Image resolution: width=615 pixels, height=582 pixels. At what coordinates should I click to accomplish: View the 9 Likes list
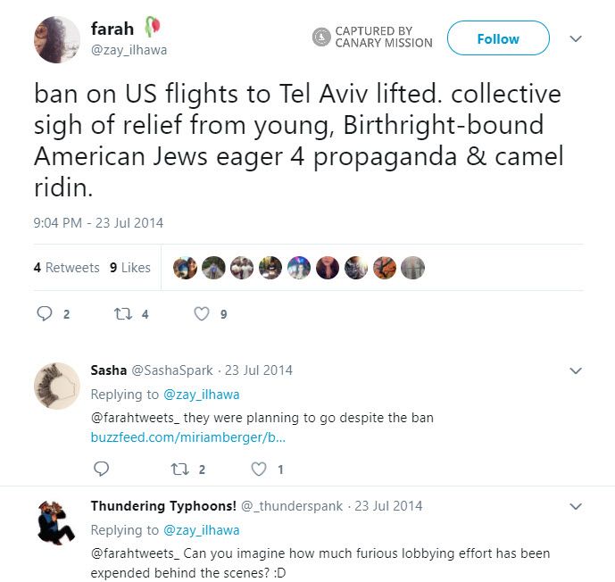pyautogui.click(x=130, y=268)
